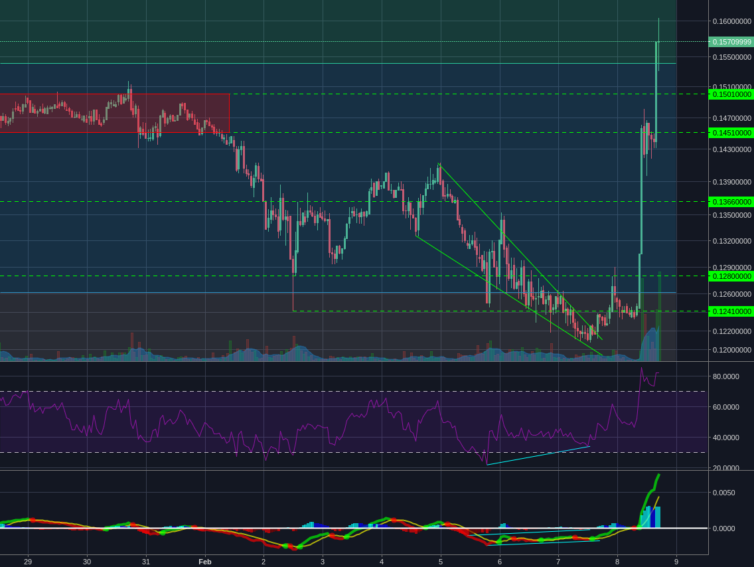Click date label 6 on time axis
This screenshot has height=567, width=754.
click(500, 561)
